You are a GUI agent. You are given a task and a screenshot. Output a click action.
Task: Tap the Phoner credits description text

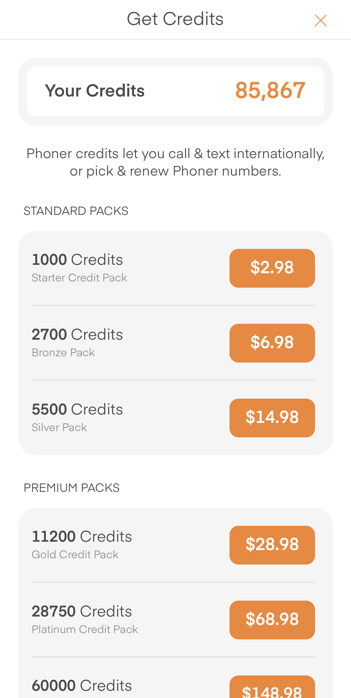pyautogui.click(x=175, y=162)
